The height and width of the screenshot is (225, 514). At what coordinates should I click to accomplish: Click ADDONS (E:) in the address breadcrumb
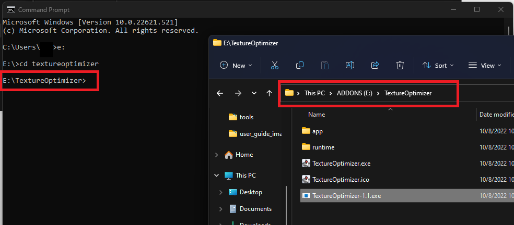(x=354, y=93)
